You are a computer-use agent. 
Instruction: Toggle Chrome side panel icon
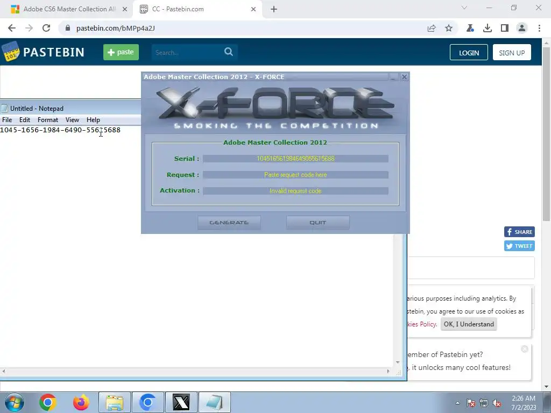(x=505, y=28)
